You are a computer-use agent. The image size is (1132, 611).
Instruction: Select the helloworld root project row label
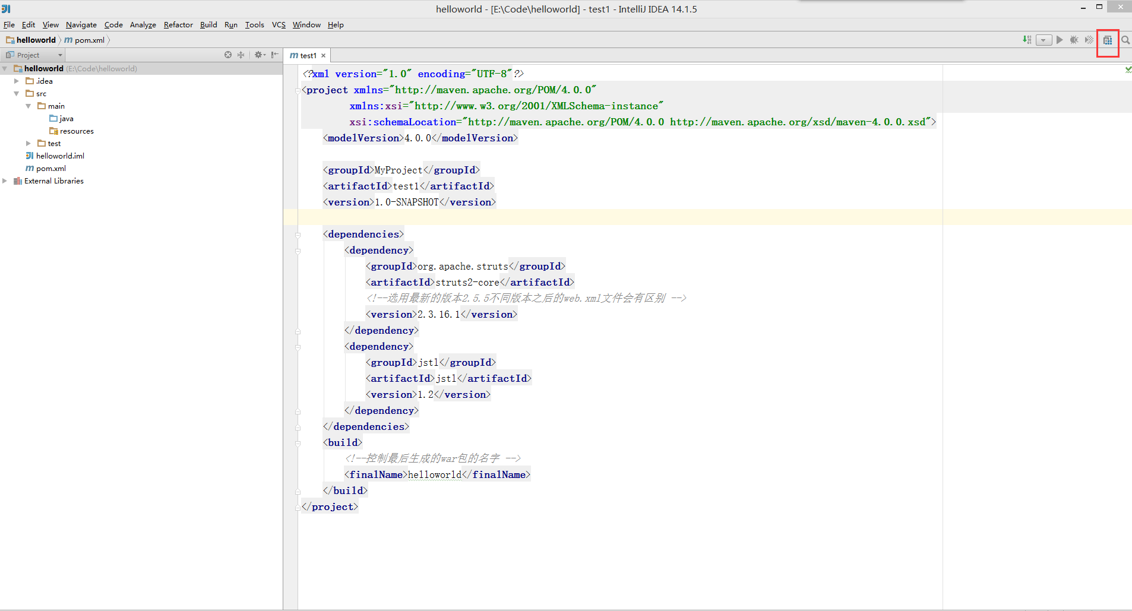coord(44,69)
